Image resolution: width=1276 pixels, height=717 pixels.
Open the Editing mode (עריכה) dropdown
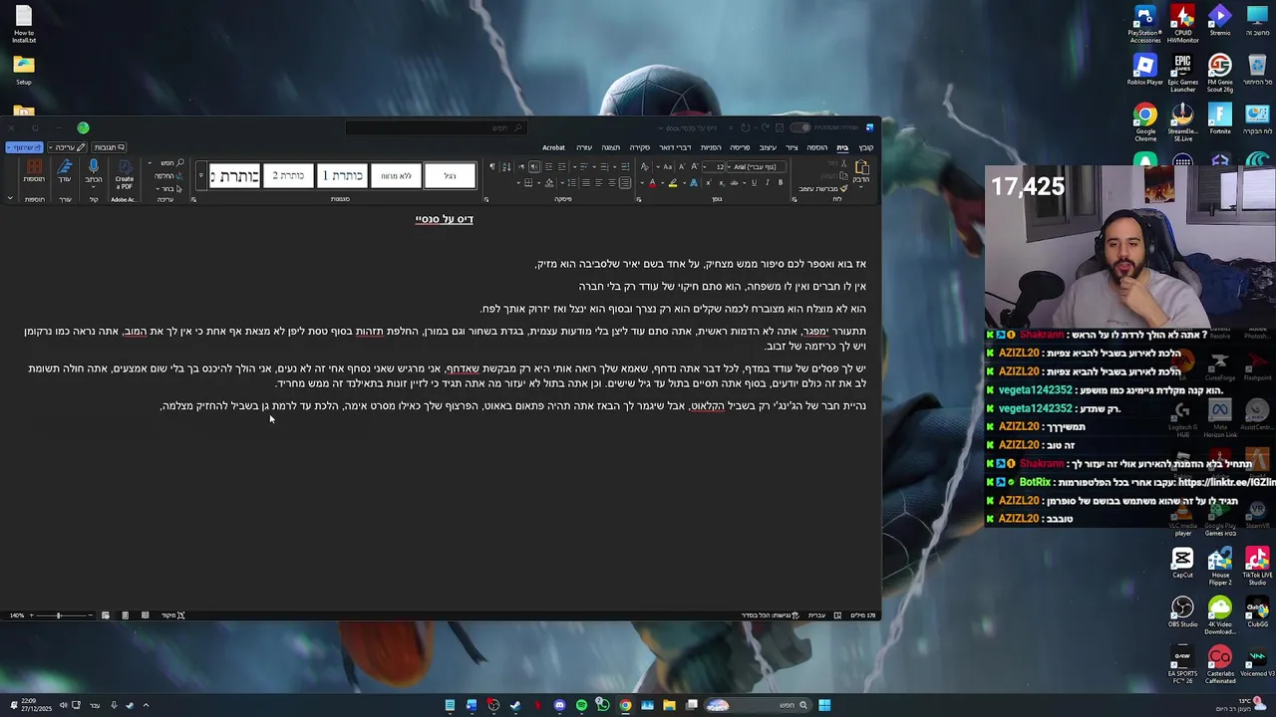click(68, 147)
